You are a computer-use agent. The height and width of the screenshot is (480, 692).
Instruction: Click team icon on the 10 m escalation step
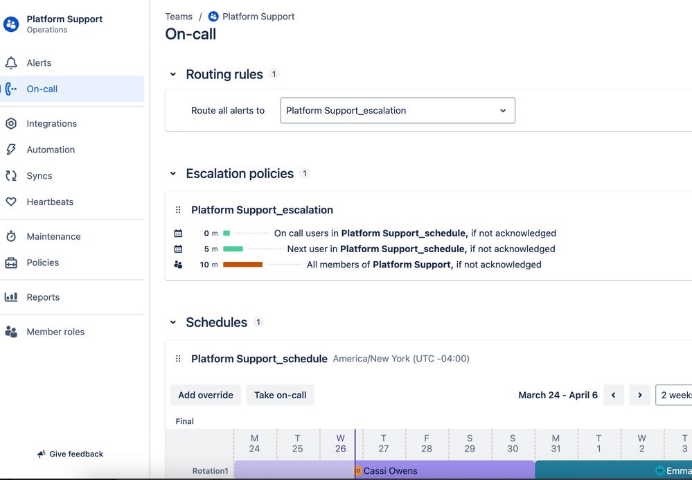click(178, 265)
